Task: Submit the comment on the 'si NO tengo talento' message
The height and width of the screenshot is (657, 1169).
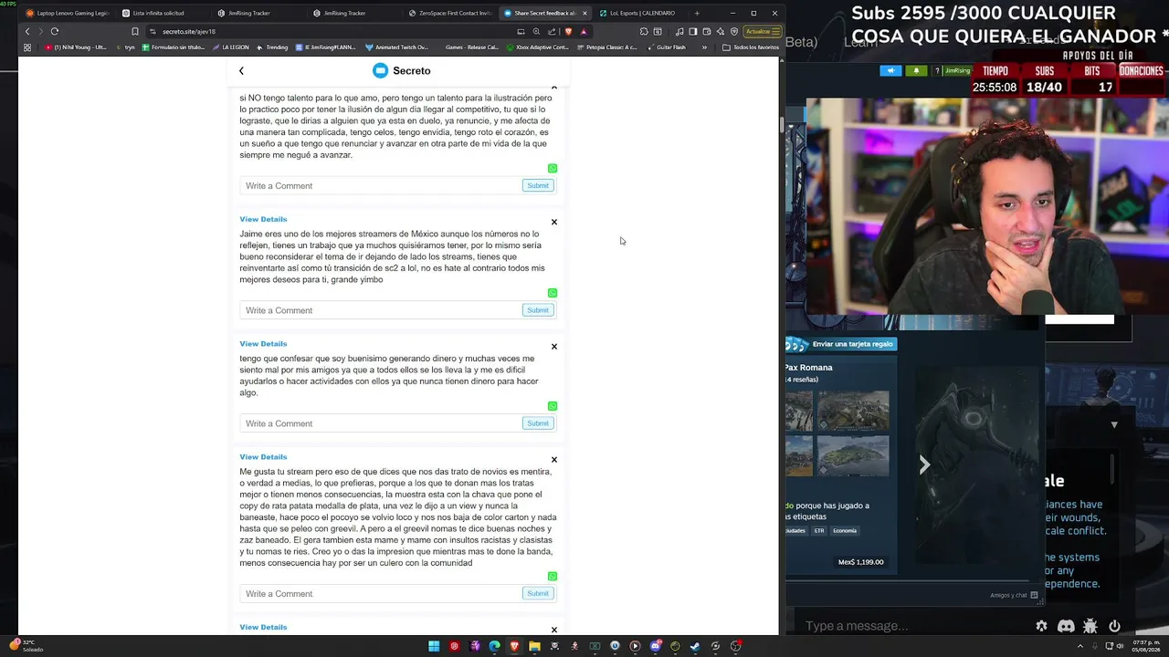Action: point(538,185)
